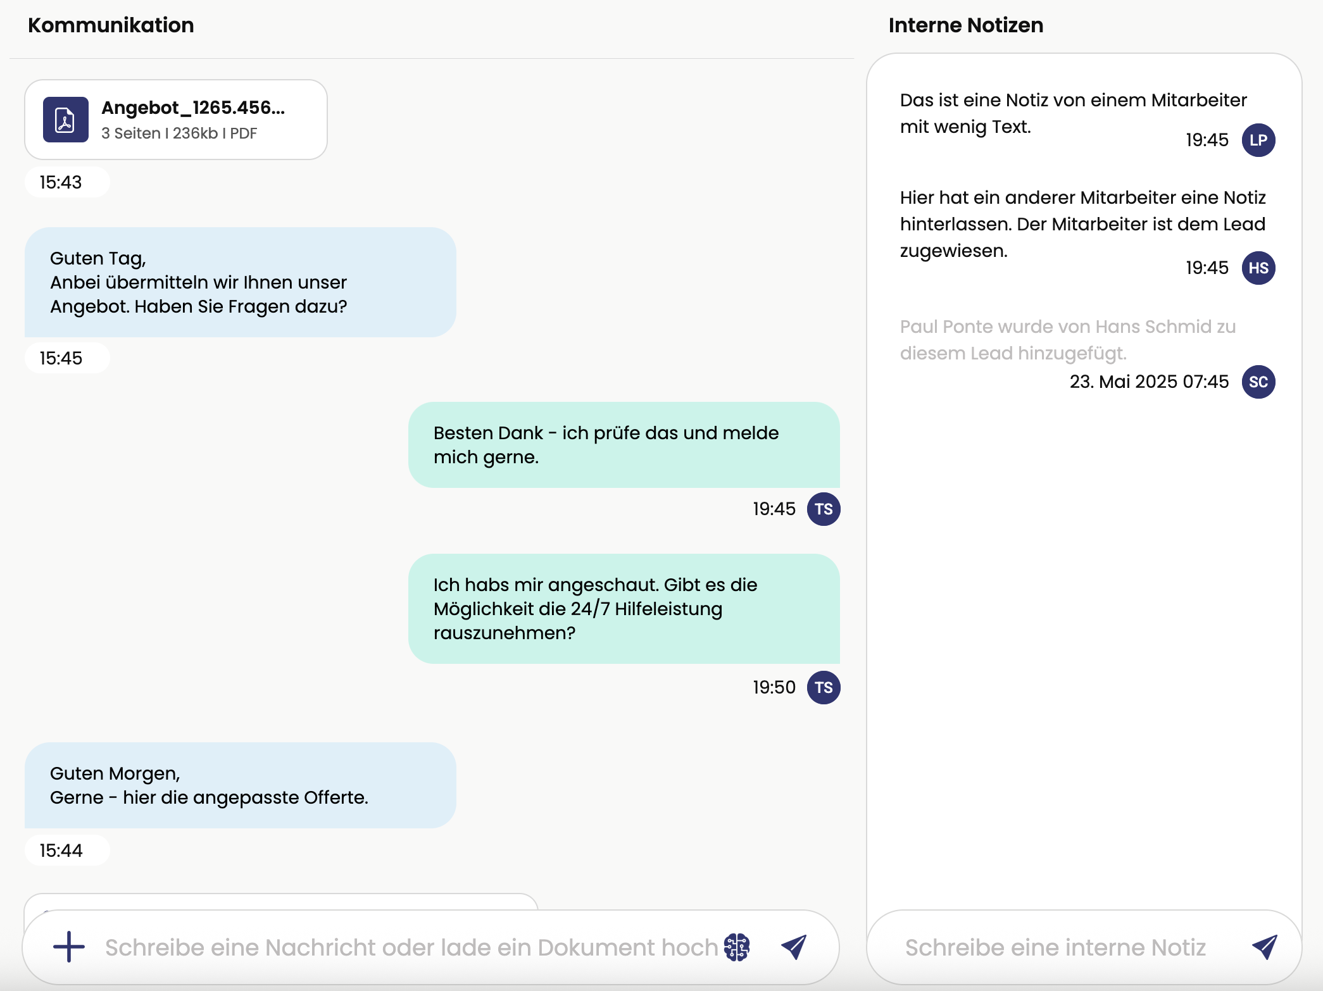Click the AI brain icon in message field
This screenshot has height=991, width=1323.
[x=737, y=947]
